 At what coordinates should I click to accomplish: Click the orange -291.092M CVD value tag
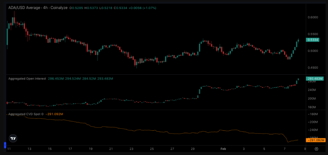click(x=315, y=140)
